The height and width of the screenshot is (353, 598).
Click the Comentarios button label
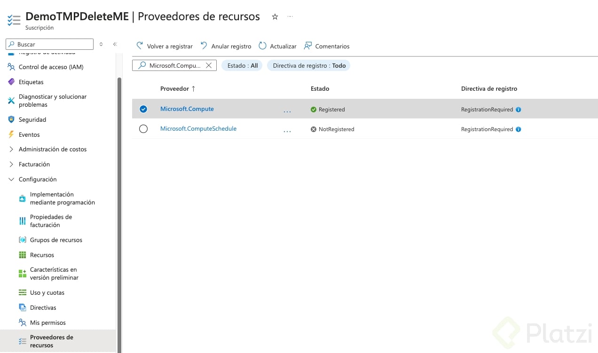[332, 46]
